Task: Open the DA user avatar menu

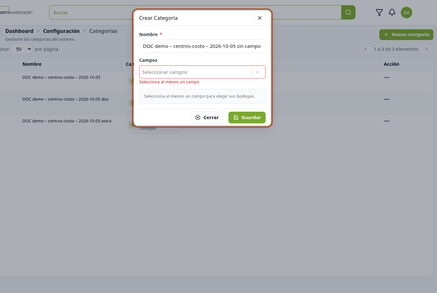Action: (406, 13)
